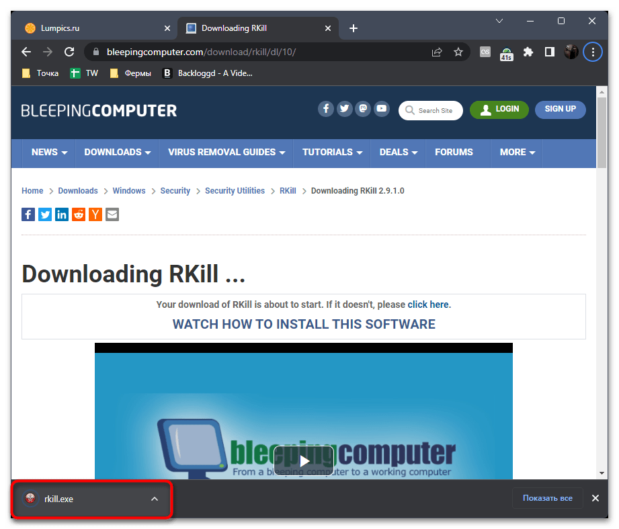Go back with the browser back arrow

point(26,52)
